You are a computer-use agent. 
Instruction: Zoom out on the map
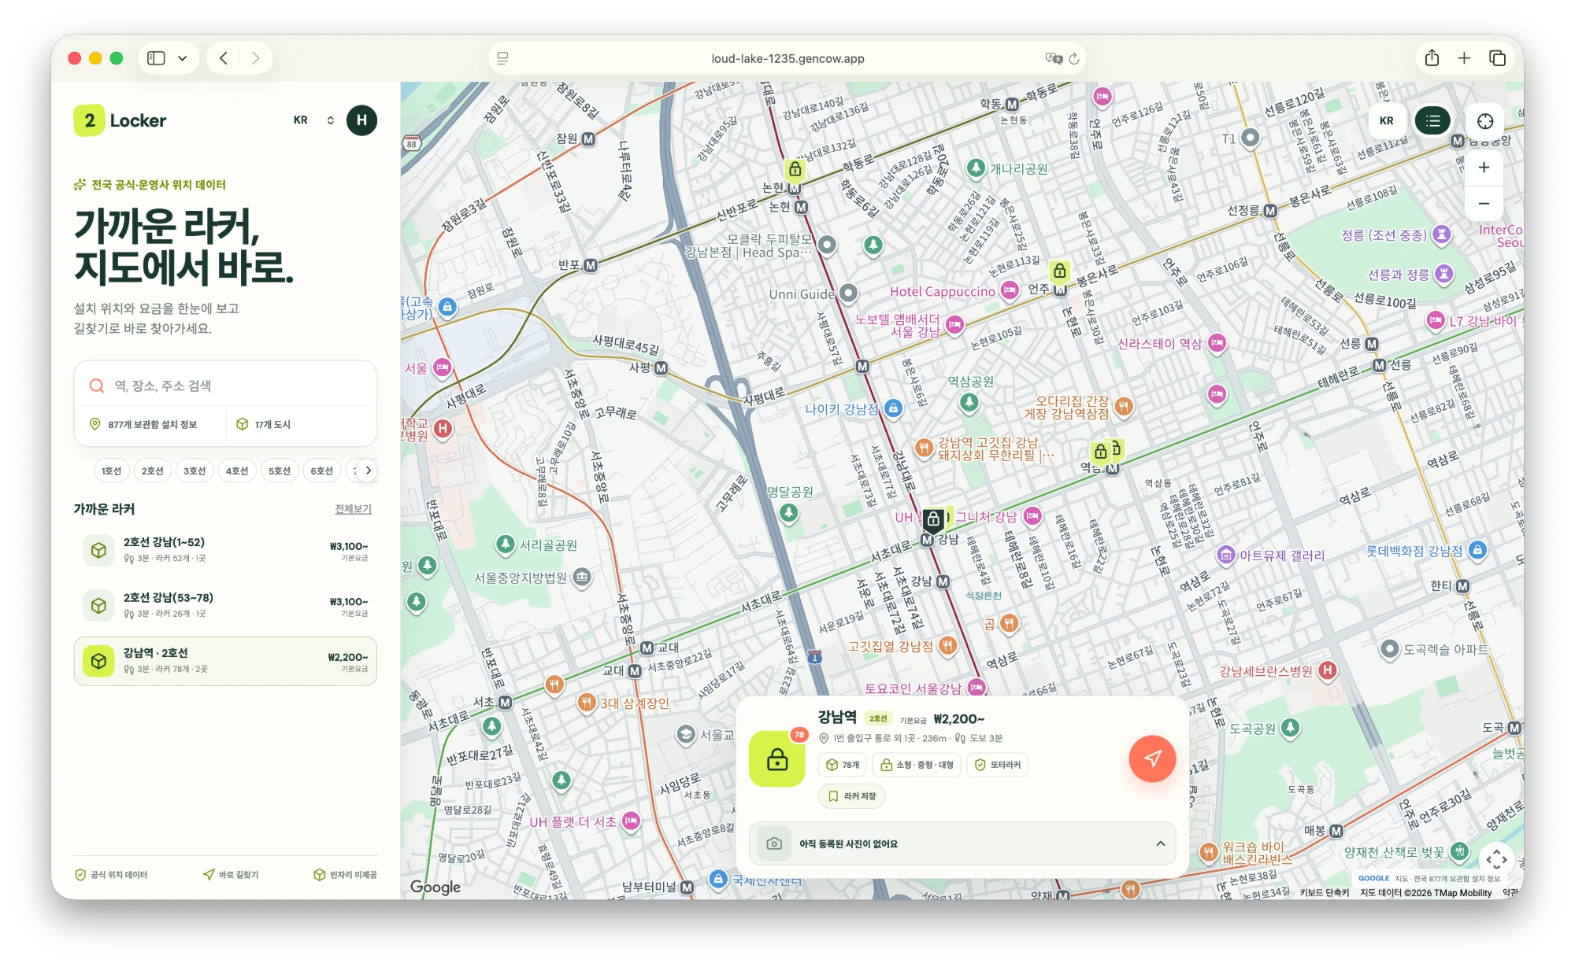[x=1484, y=204]
